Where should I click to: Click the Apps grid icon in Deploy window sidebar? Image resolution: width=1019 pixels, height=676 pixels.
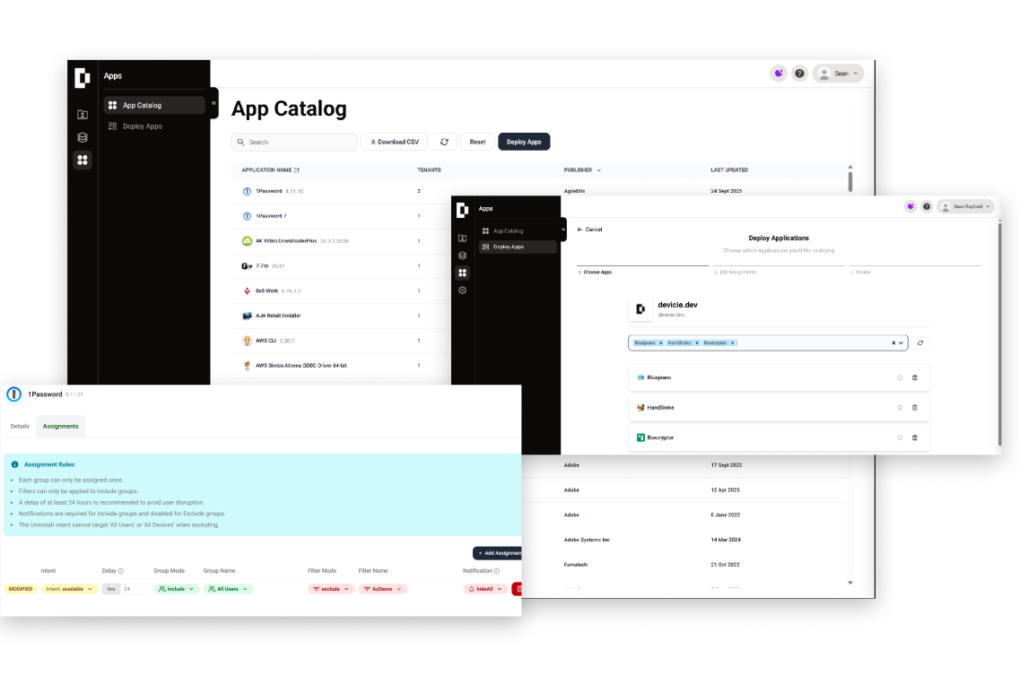click(x=463, y=273)
